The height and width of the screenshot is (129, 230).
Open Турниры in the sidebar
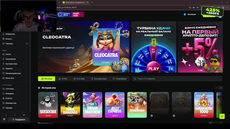pyautogui.click(x=9, y=44)
